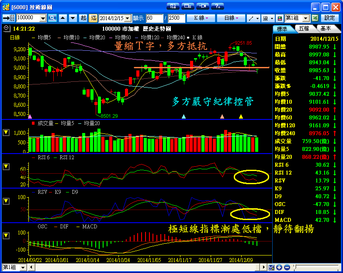This screenshot has height=273, width=343.
Task: Click the Excel export icon
Action: (315, 18)
